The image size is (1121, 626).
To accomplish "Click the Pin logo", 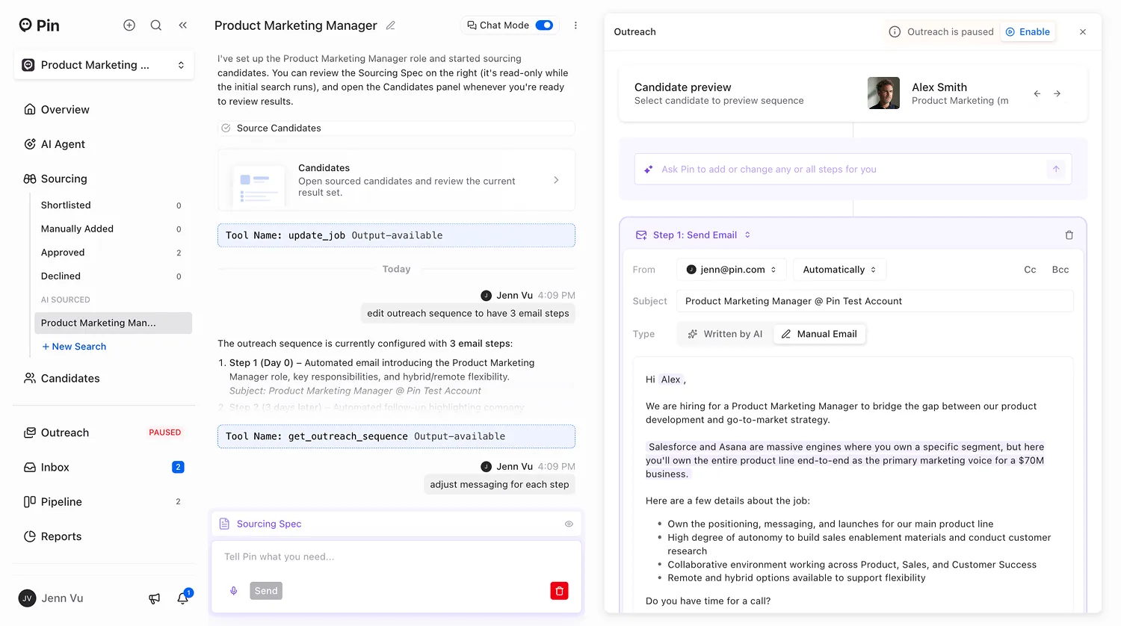I will tap(39, 25).
